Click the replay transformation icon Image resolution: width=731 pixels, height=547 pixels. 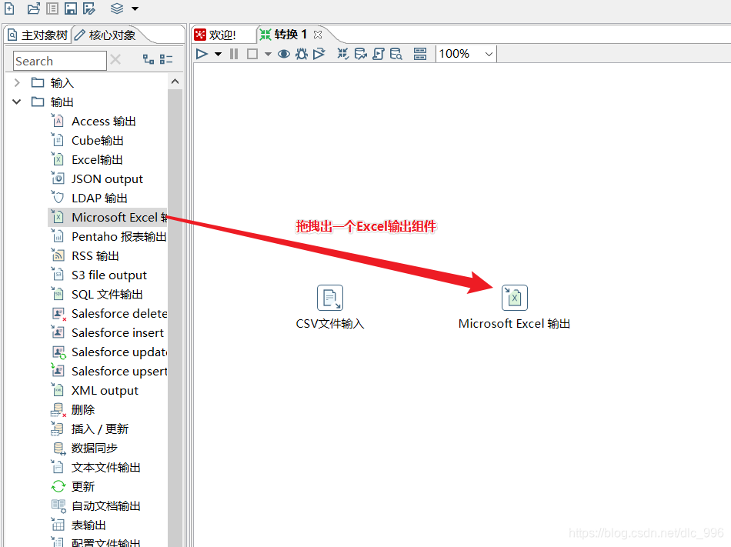pos(319,54)
